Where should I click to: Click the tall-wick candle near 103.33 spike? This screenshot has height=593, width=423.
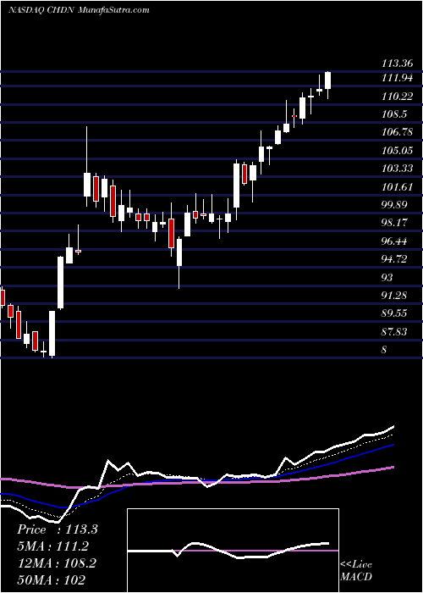coord(87,166)
